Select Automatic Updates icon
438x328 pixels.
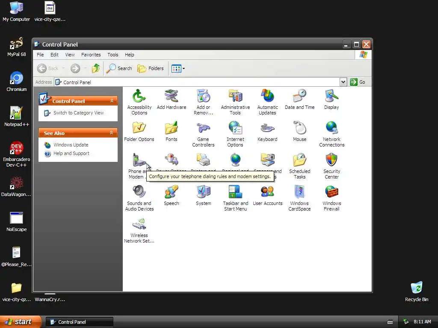267,96
